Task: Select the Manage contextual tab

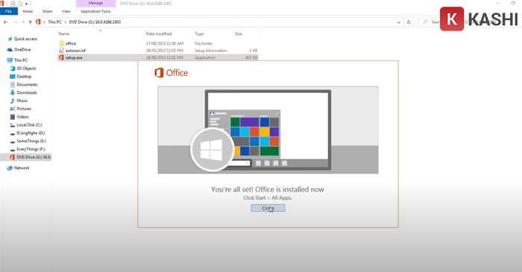Action: (96, 3)
